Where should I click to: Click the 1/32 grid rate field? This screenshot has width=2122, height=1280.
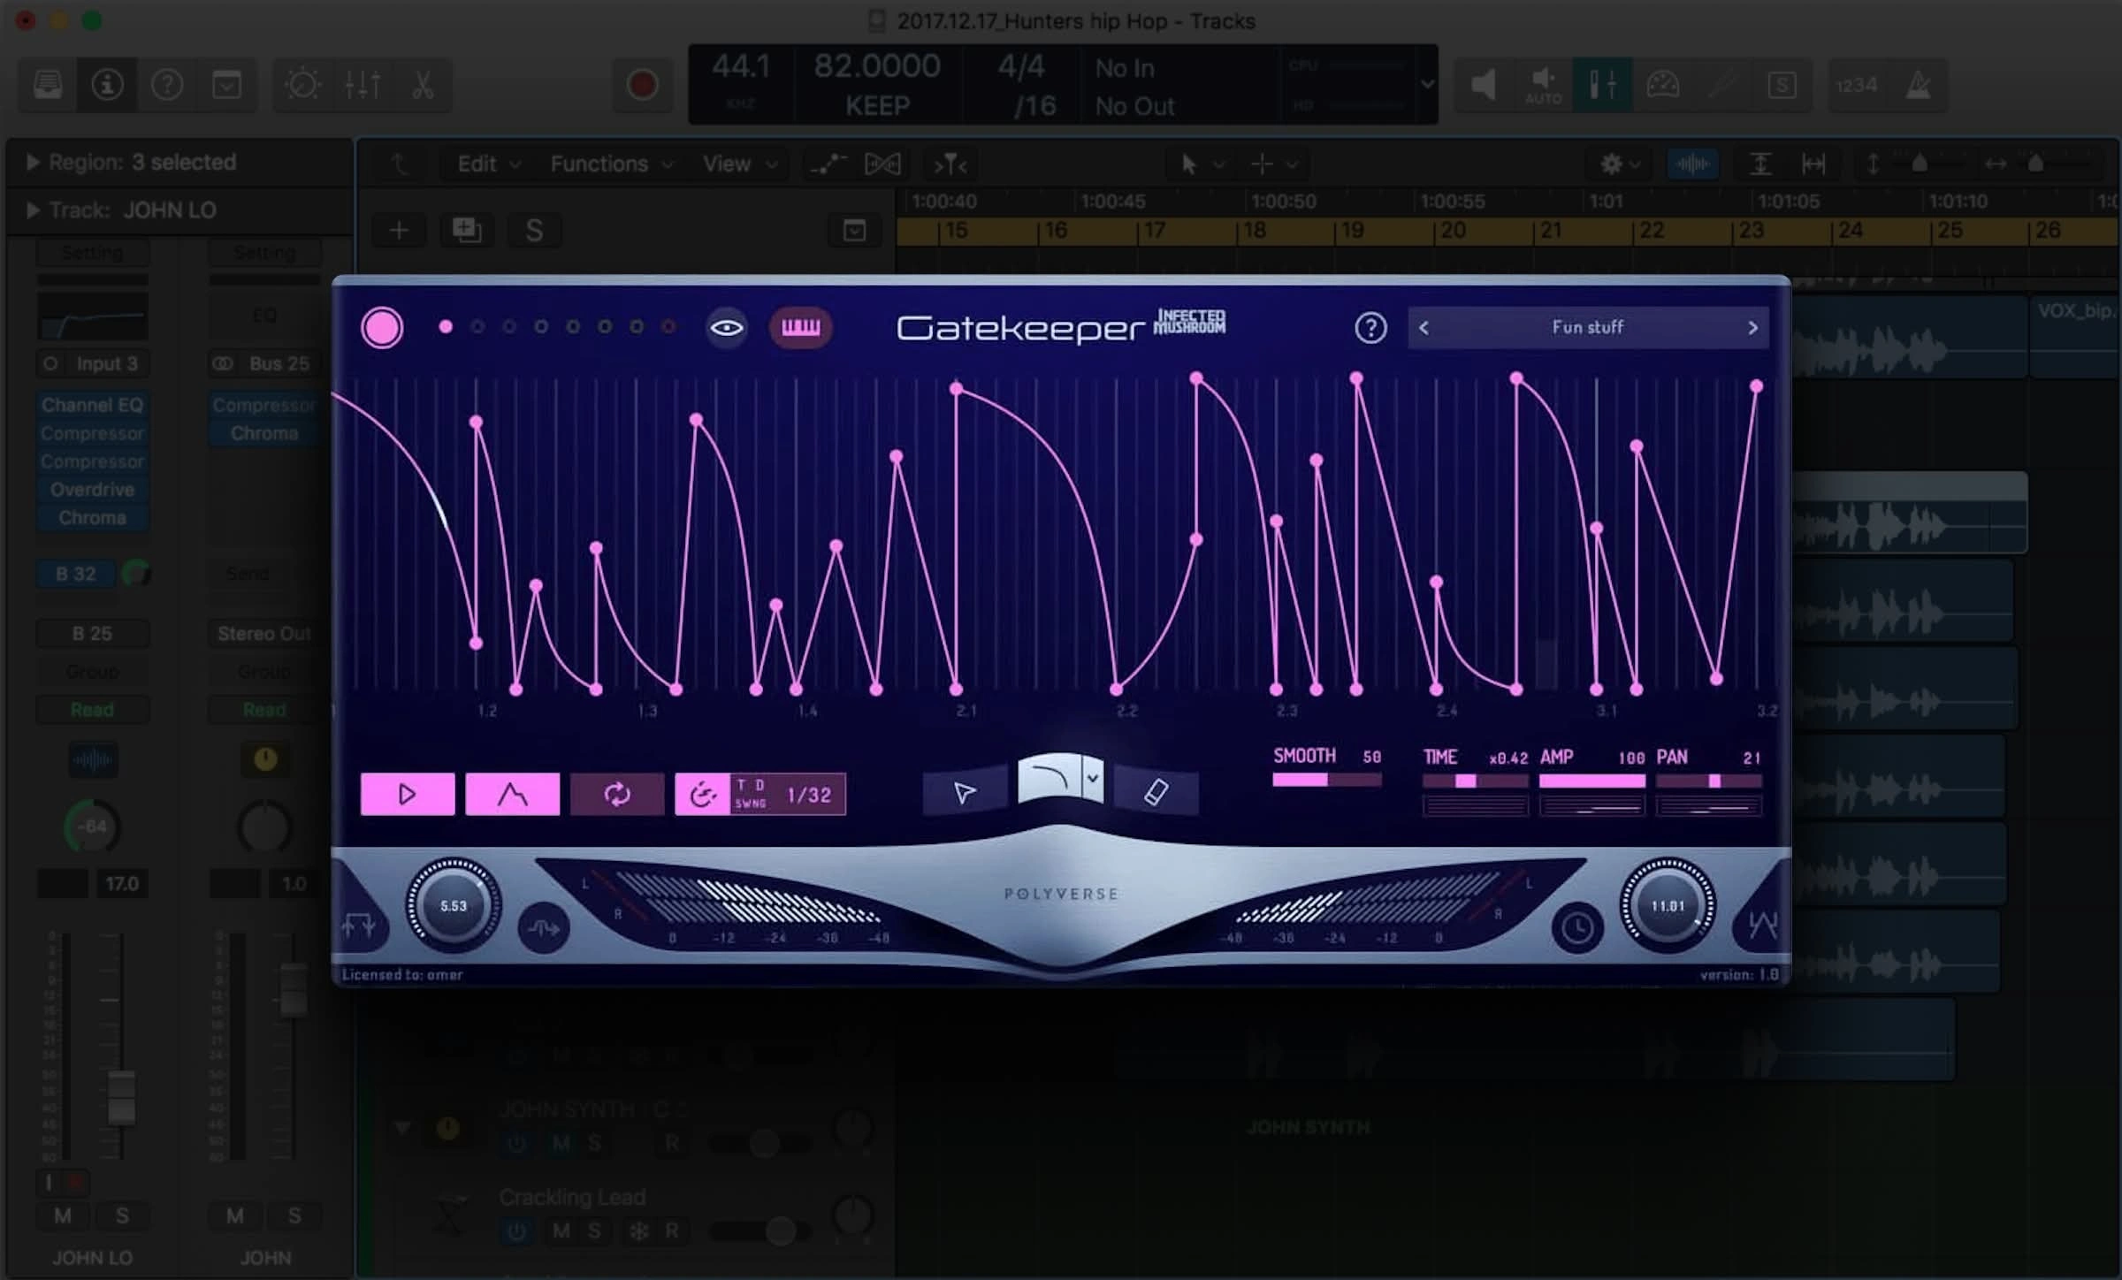[x=809, y=795]
